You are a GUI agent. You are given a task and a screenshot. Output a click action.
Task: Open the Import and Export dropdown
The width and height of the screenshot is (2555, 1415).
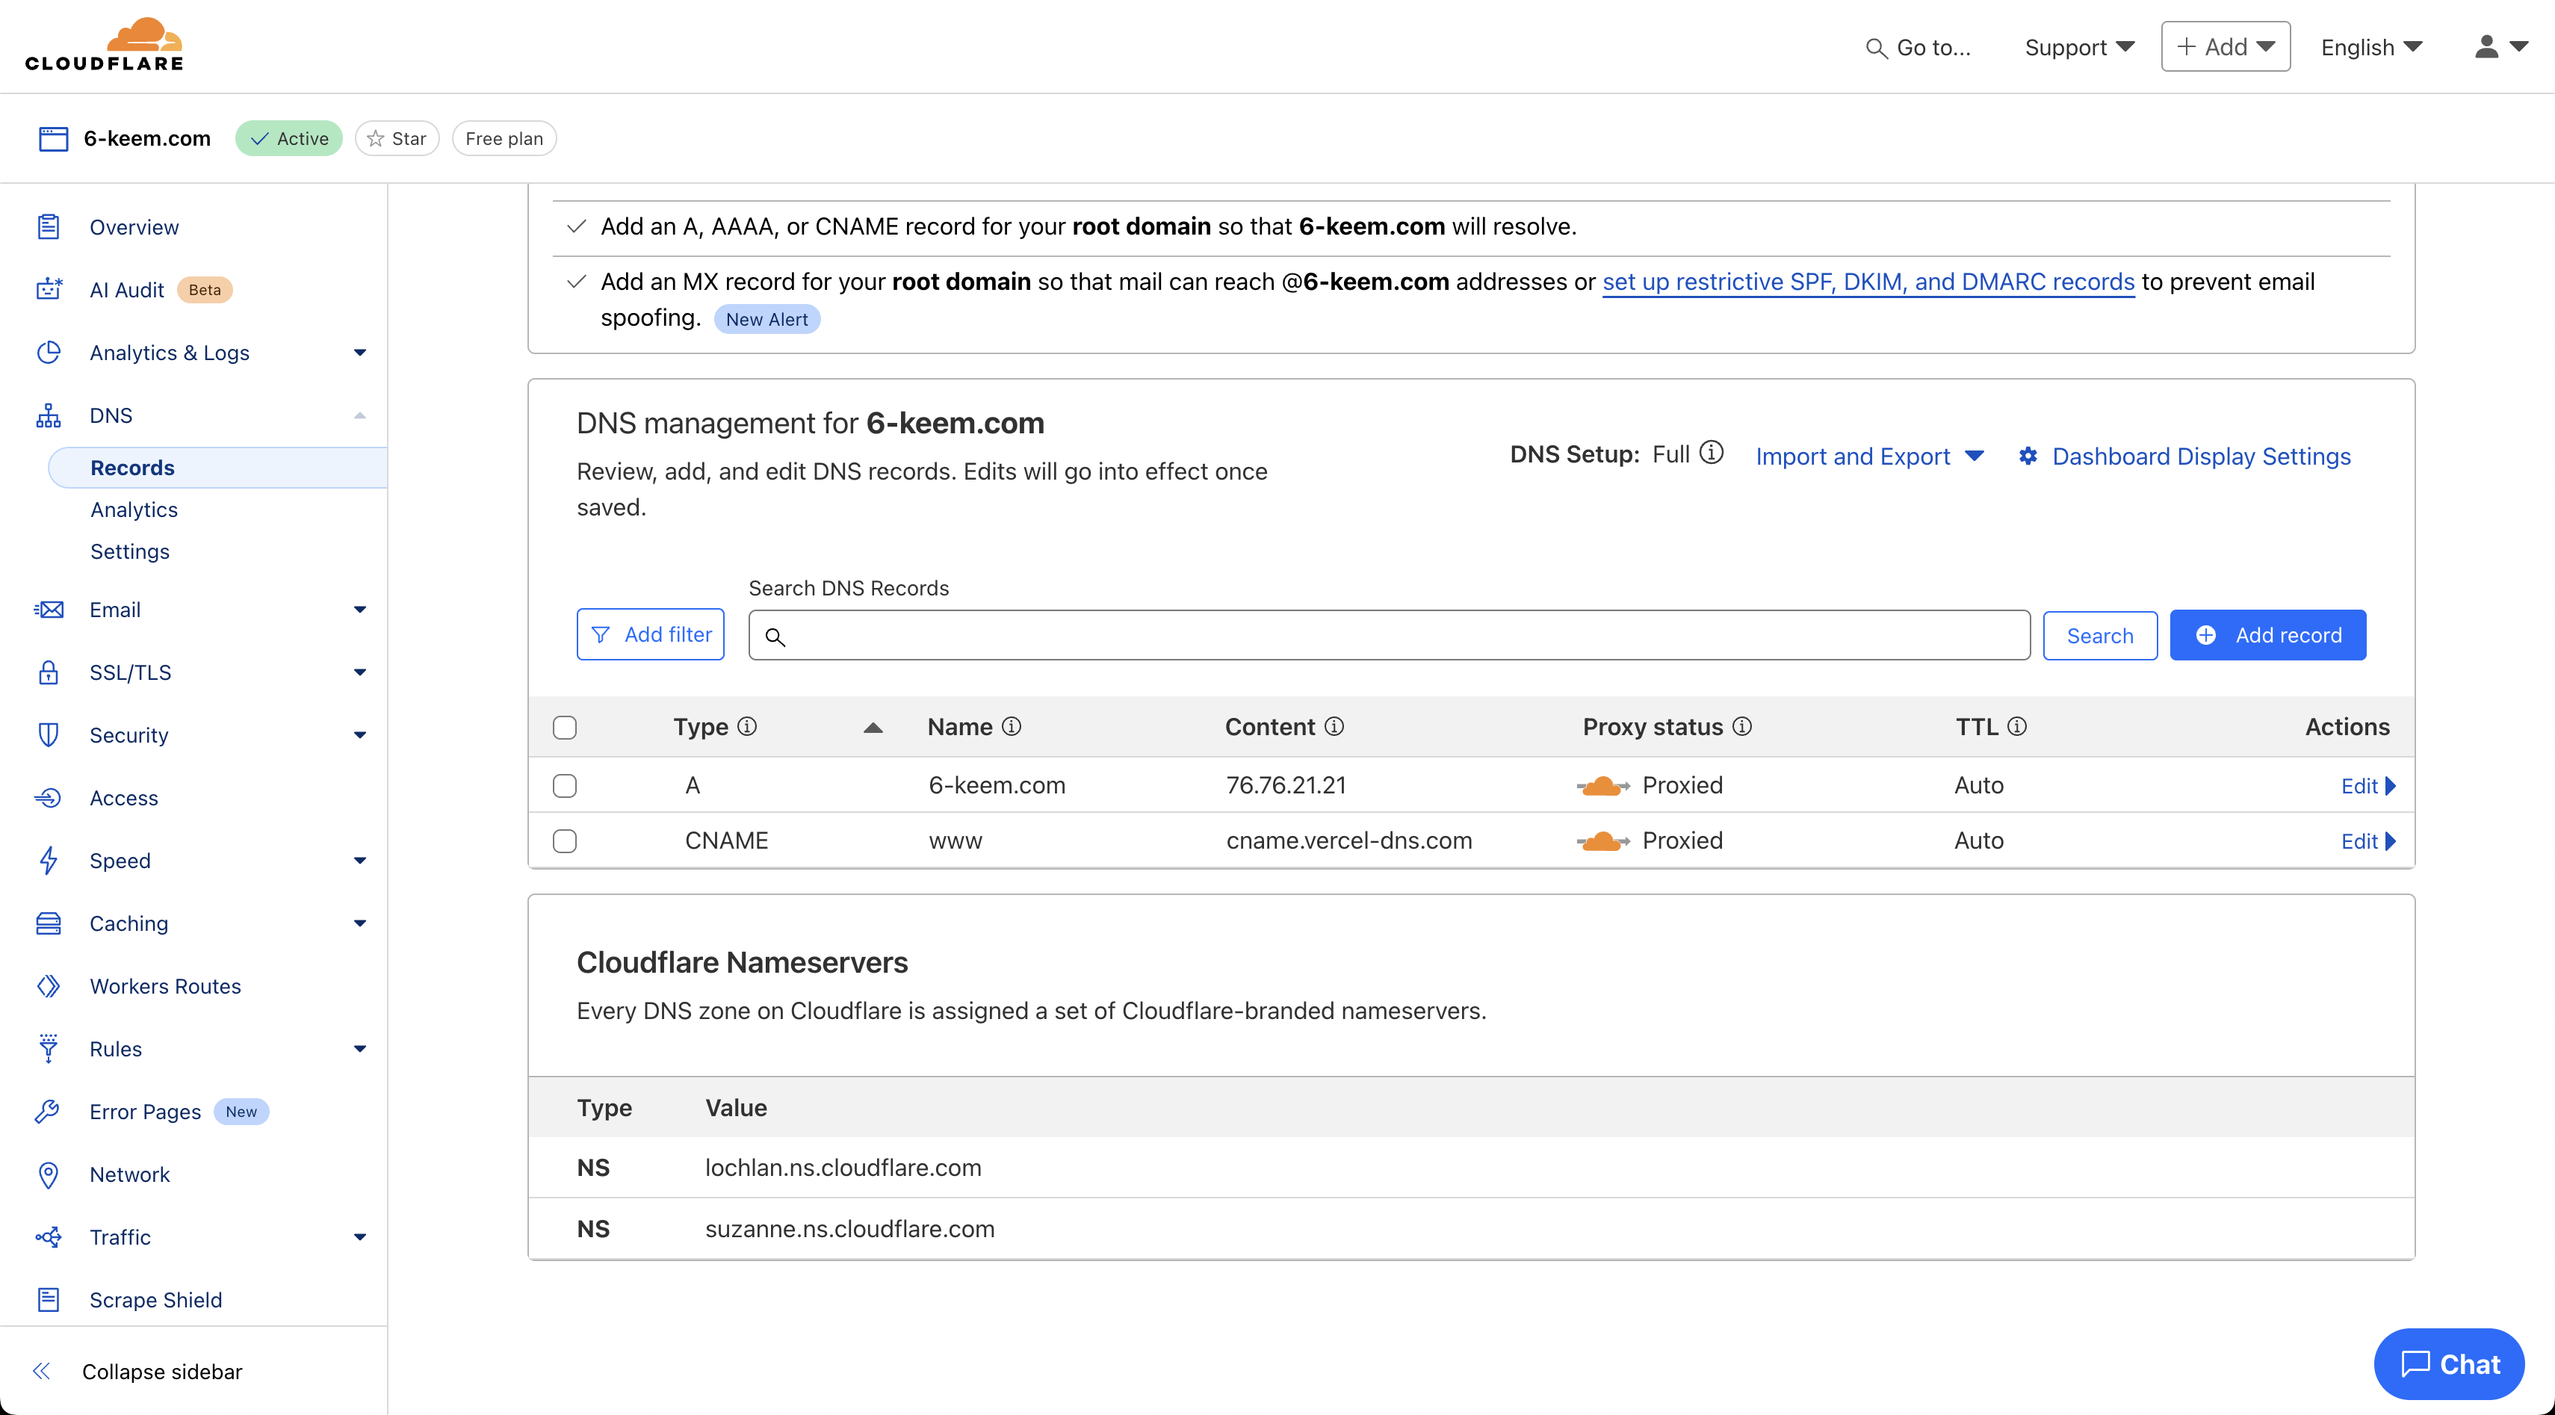(1868, 456)
